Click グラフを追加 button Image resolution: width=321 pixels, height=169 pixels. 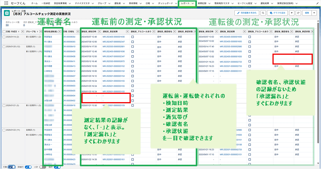point(278,13)
